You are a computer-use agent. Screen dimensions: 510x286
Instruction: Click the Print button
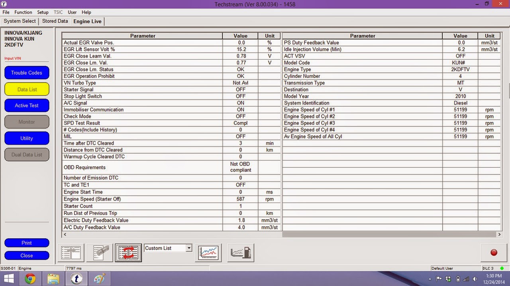27,243
